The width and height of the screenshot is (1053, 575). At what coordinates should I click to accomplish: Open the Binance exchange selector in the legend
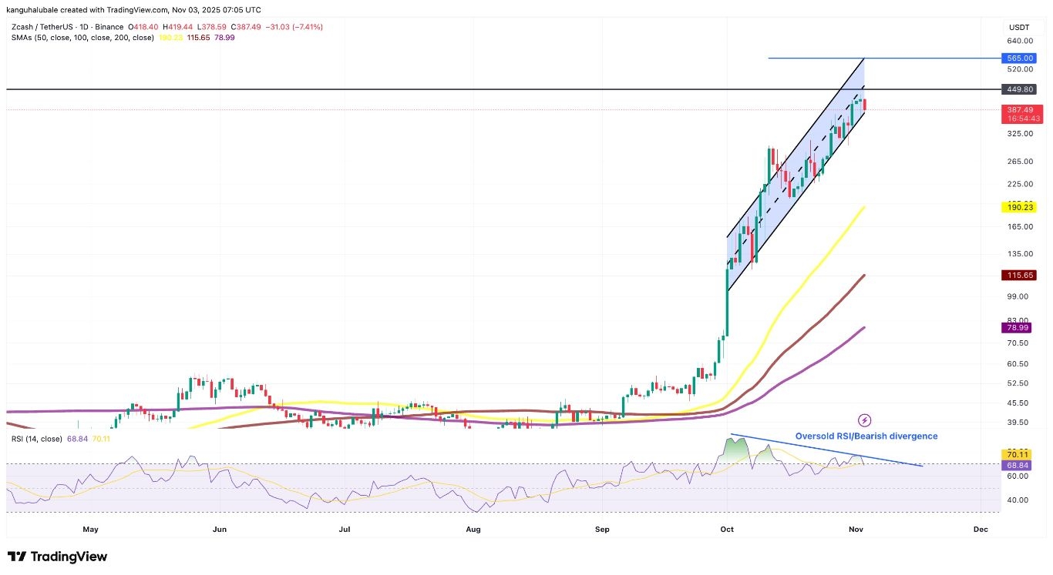(109, 26)
